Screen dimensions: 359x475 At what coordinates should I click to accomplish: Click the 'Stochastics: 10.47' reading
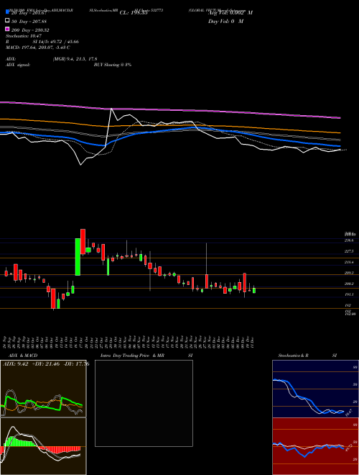[23, 36]
